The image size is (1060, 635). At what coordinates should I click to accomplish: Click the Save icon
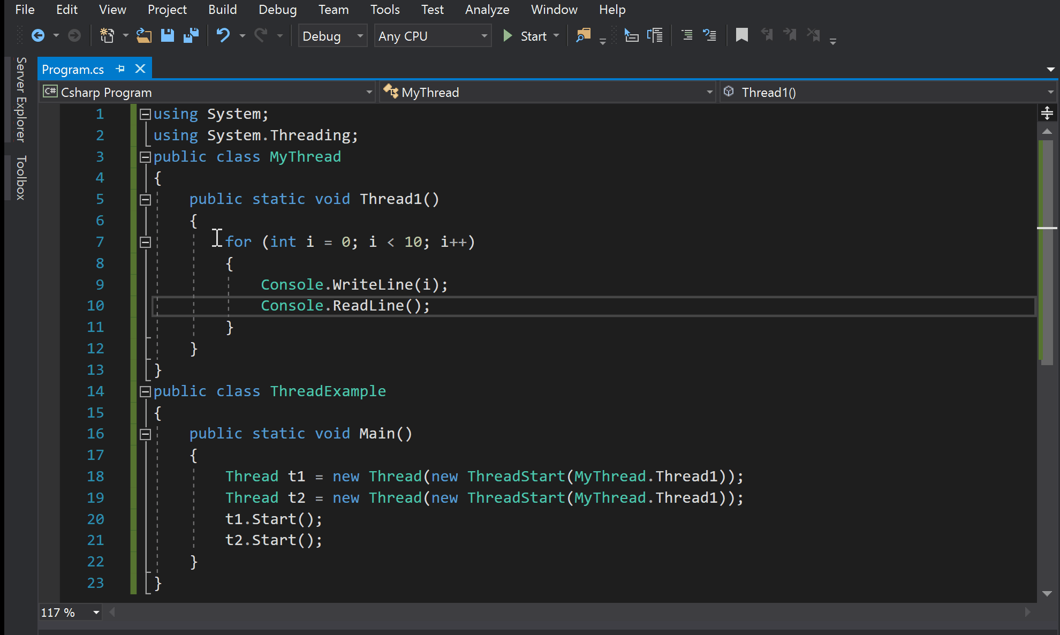point(167,35)
